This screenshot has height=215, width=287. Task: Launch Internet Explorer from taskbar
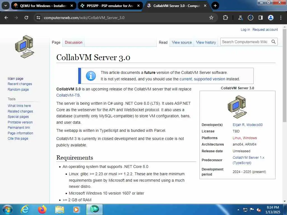point(25,209)
